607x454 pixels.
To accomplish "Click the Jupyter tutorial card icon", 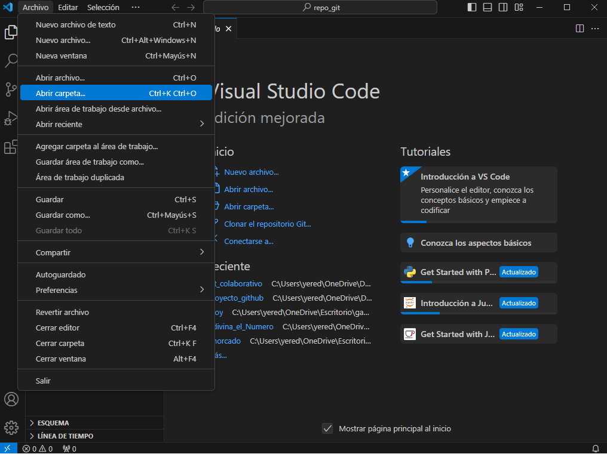I will point(410,303).
